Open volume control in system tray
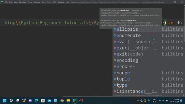 point(163,101)
